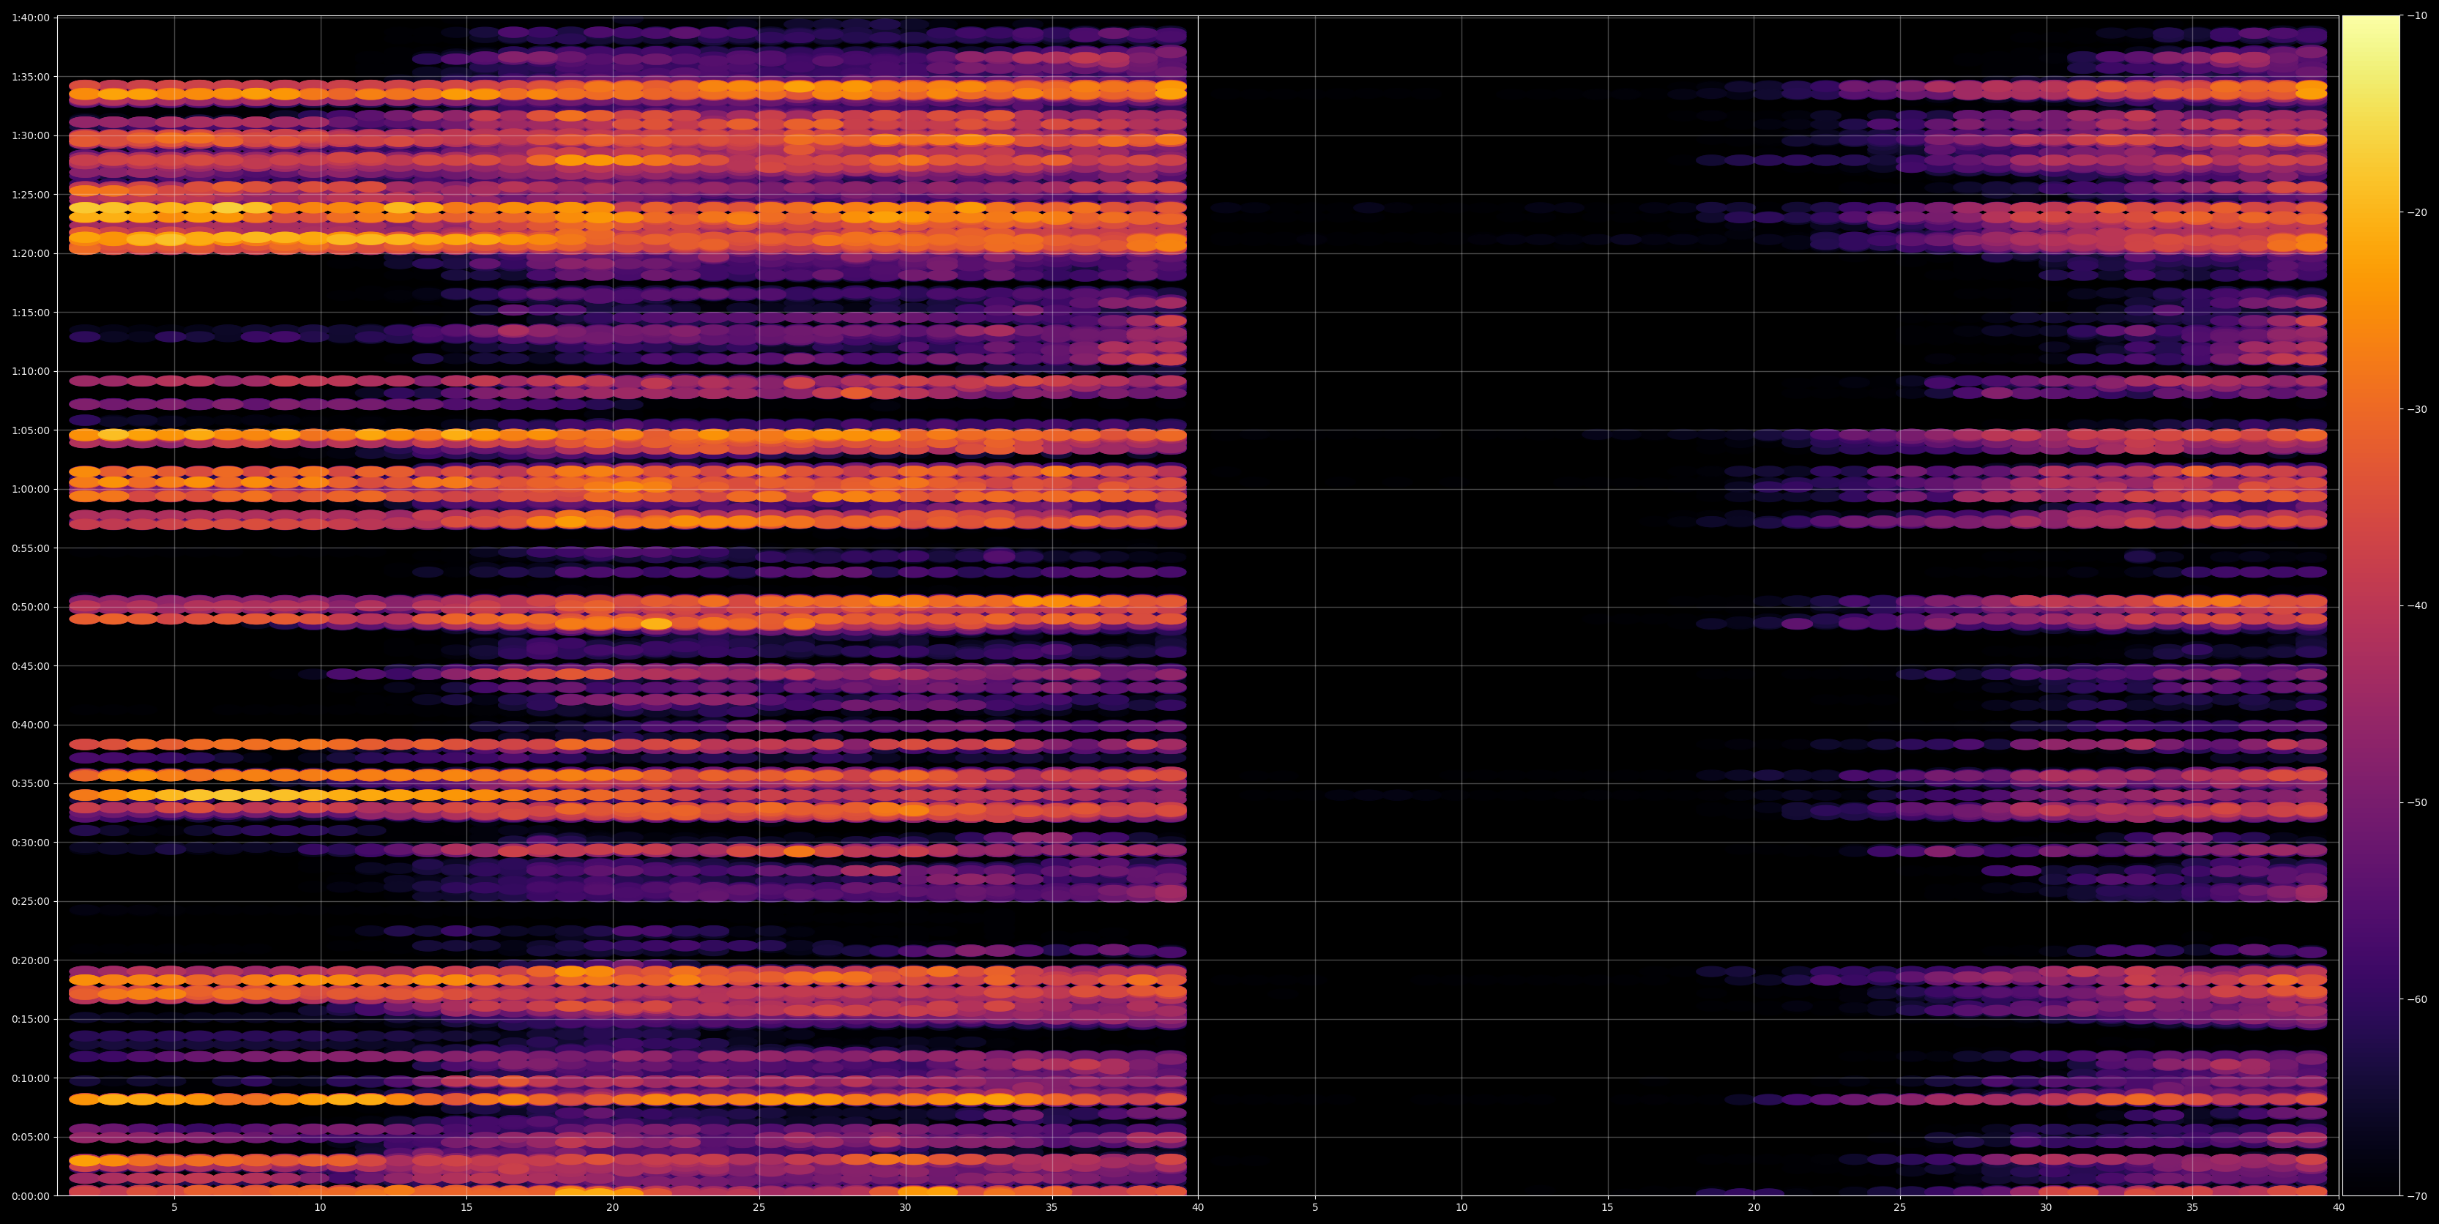This screenshot has width=2439, height=1224.
Task: Pick the 1:15:00 tick label
Action: point(30,313)
